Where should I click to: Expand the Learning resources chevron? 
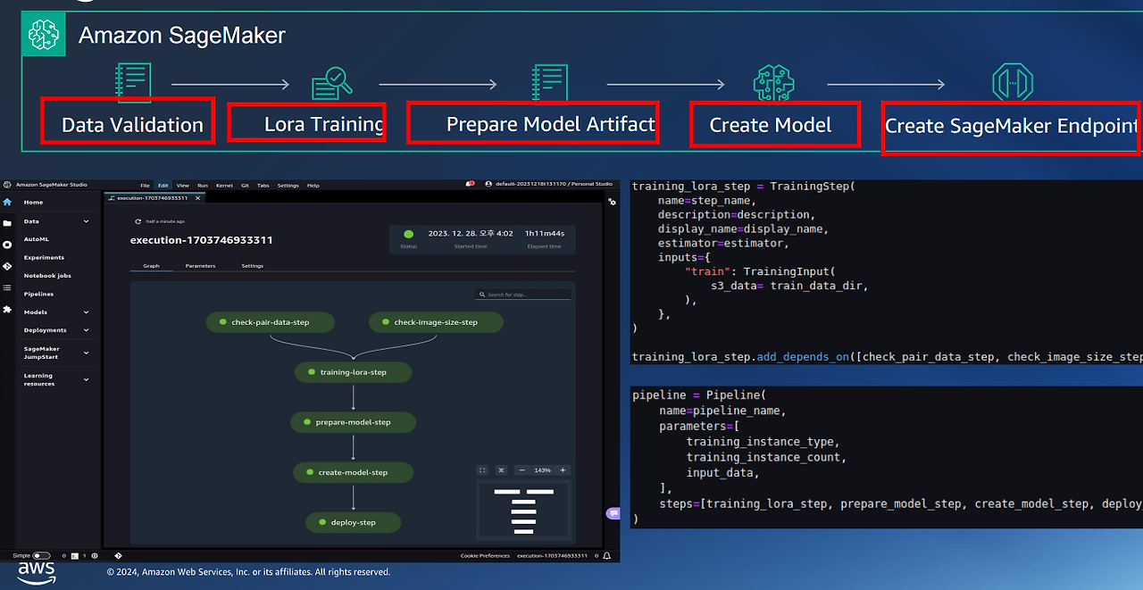(x=86, y=379)
